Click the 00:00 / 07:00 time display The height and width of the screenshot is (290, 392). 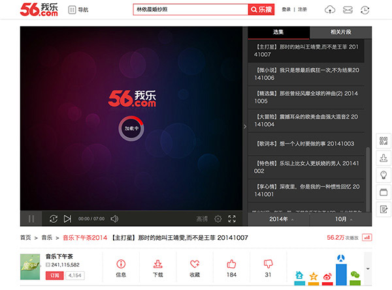pyautogui.click(x=91, y=219)
